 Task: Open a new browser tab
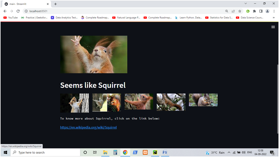point(56,4)
